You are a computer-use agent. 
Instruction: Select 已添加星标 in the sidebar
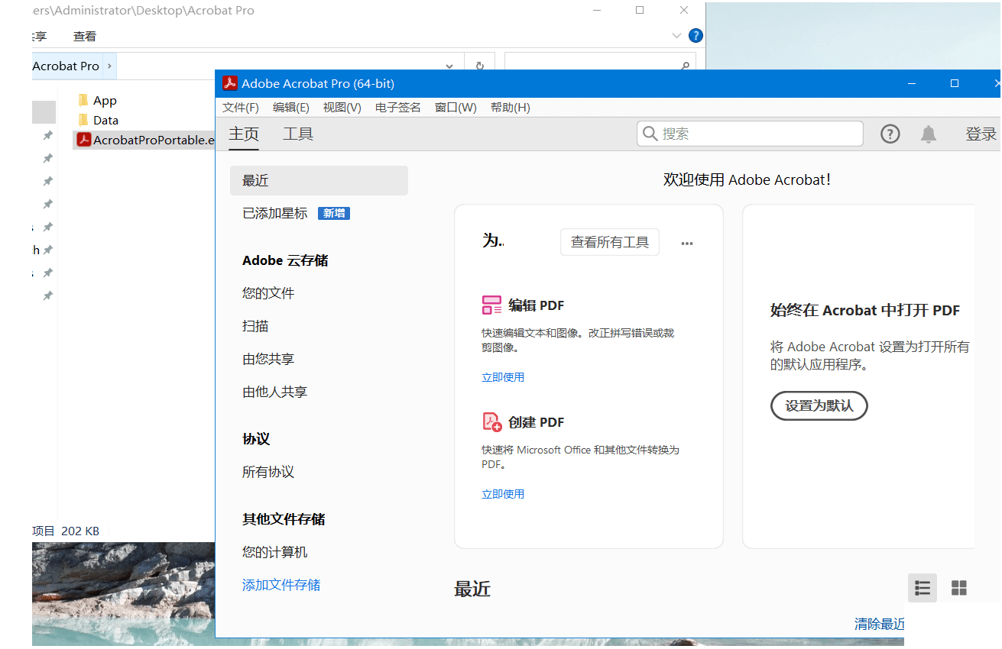[x=275, y=214]
